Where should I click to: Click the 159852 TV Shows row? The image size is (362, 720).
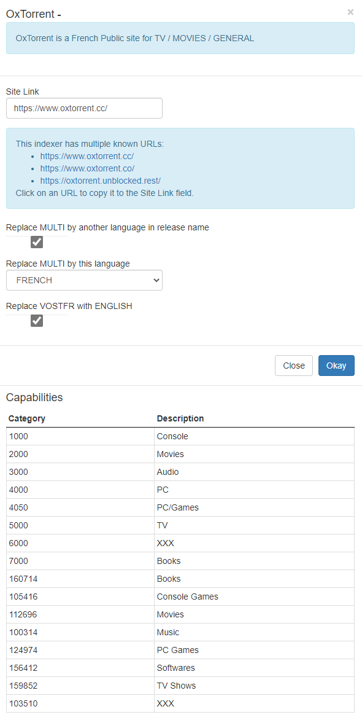pos(180,686)
